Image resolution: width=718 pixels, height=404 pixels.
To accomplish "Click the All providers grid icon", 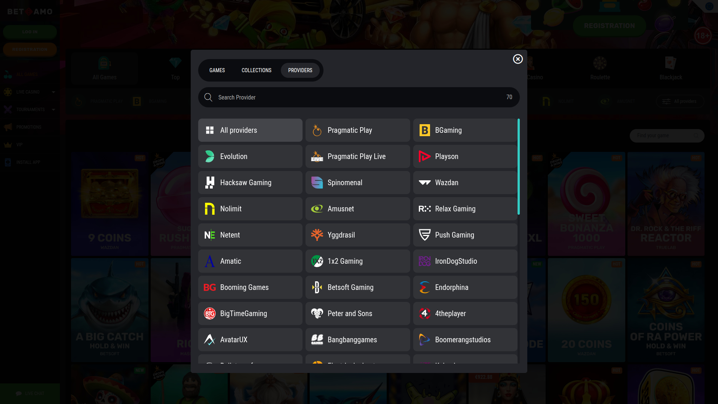I will tap(209, 130).
